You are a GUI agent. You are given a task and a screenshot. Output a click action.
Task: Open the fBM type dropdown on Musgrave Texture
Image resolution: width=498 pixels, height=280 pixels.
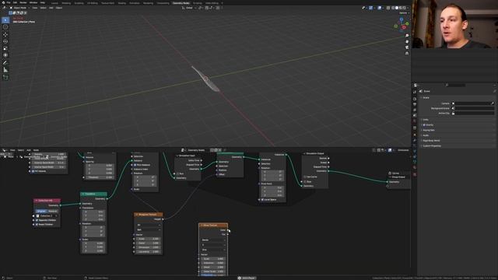tap(149, 229)
